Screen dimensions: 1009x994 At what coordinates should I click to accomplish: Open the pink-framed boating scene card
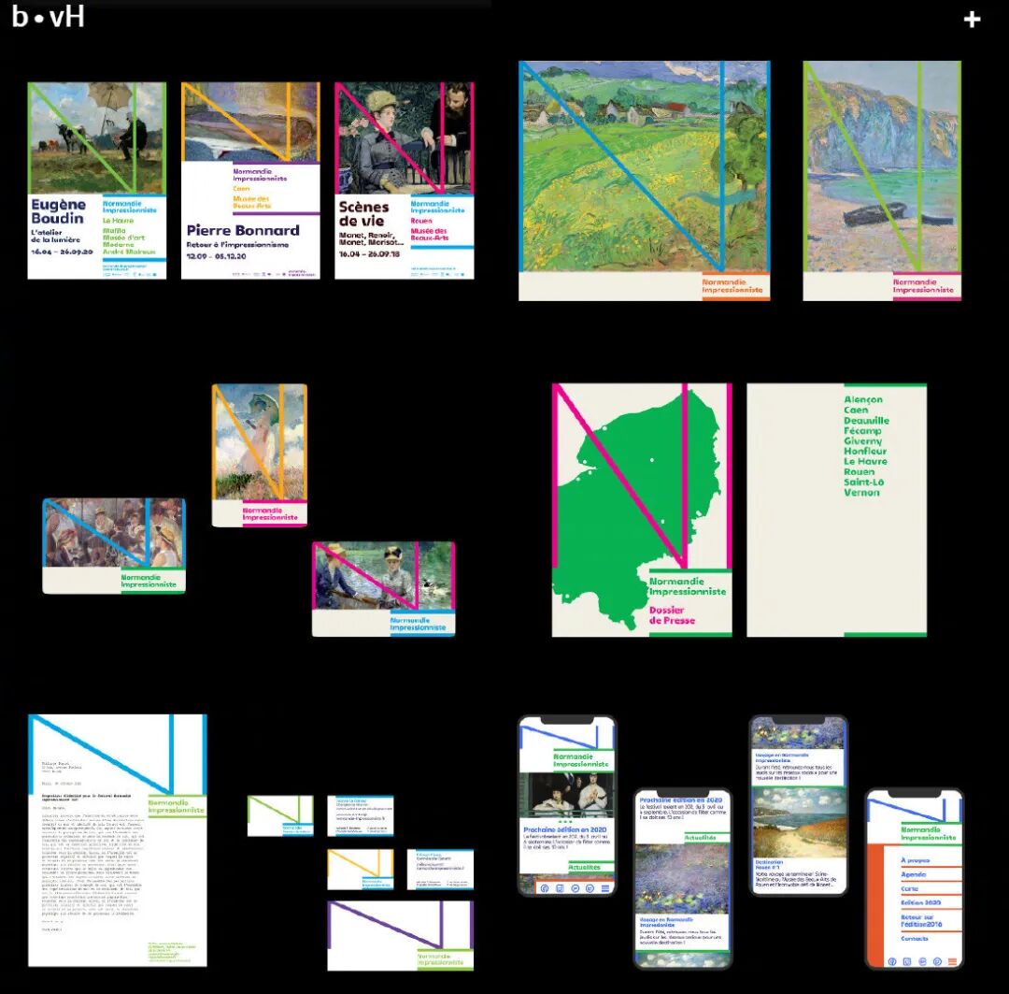coord(384,589)
